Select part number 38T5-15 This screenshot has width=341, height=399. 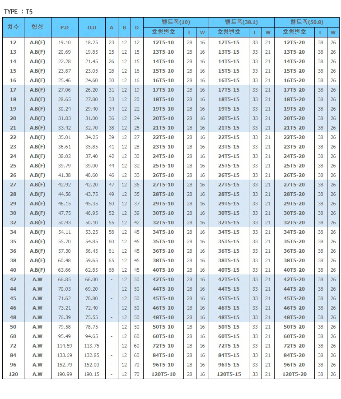229,260
